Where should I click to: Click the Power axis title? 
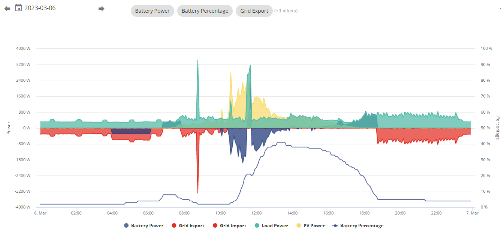[x=9, y=128]
